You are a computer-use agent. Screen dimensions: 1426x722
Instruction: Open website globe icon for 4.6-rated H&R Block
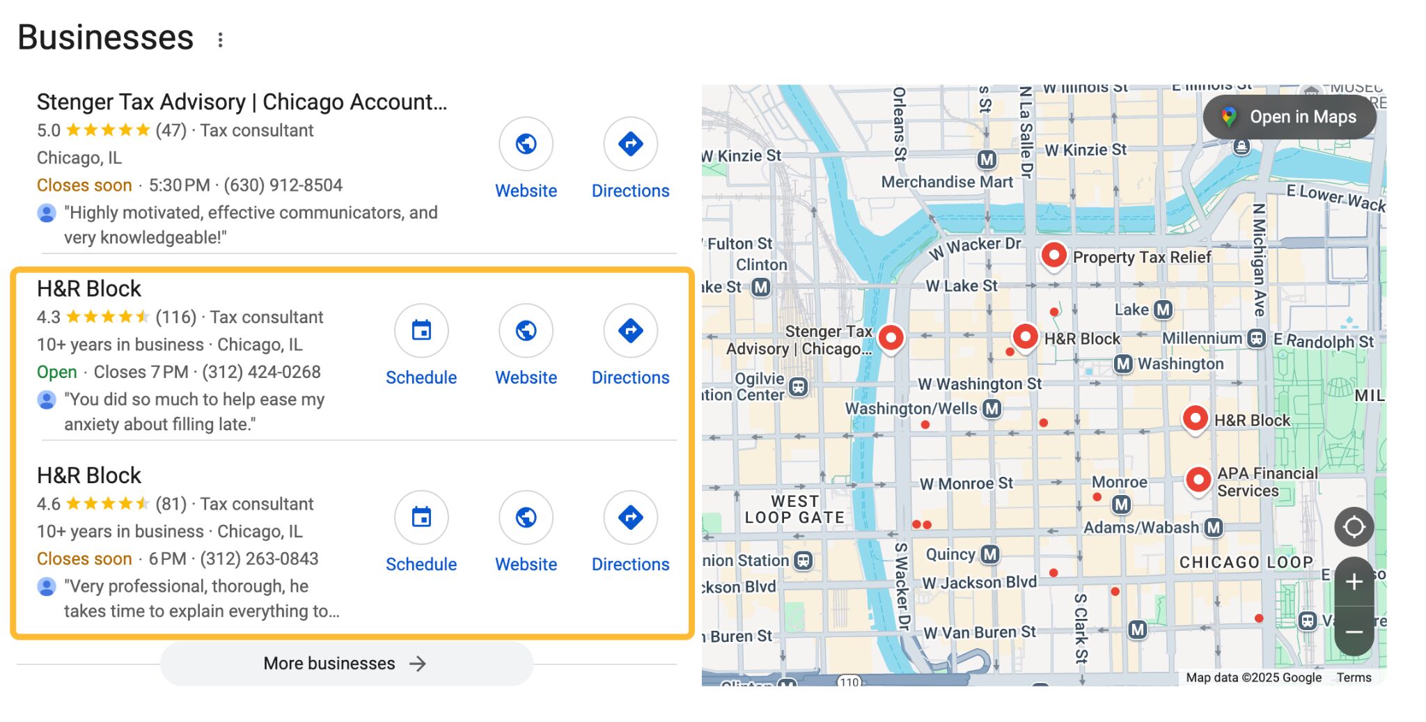(x=526, y=517)
